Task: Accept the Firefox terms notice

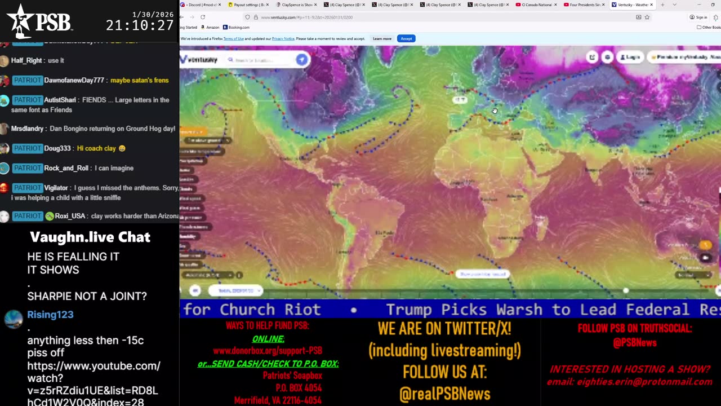Action: [x=406, y=38]
